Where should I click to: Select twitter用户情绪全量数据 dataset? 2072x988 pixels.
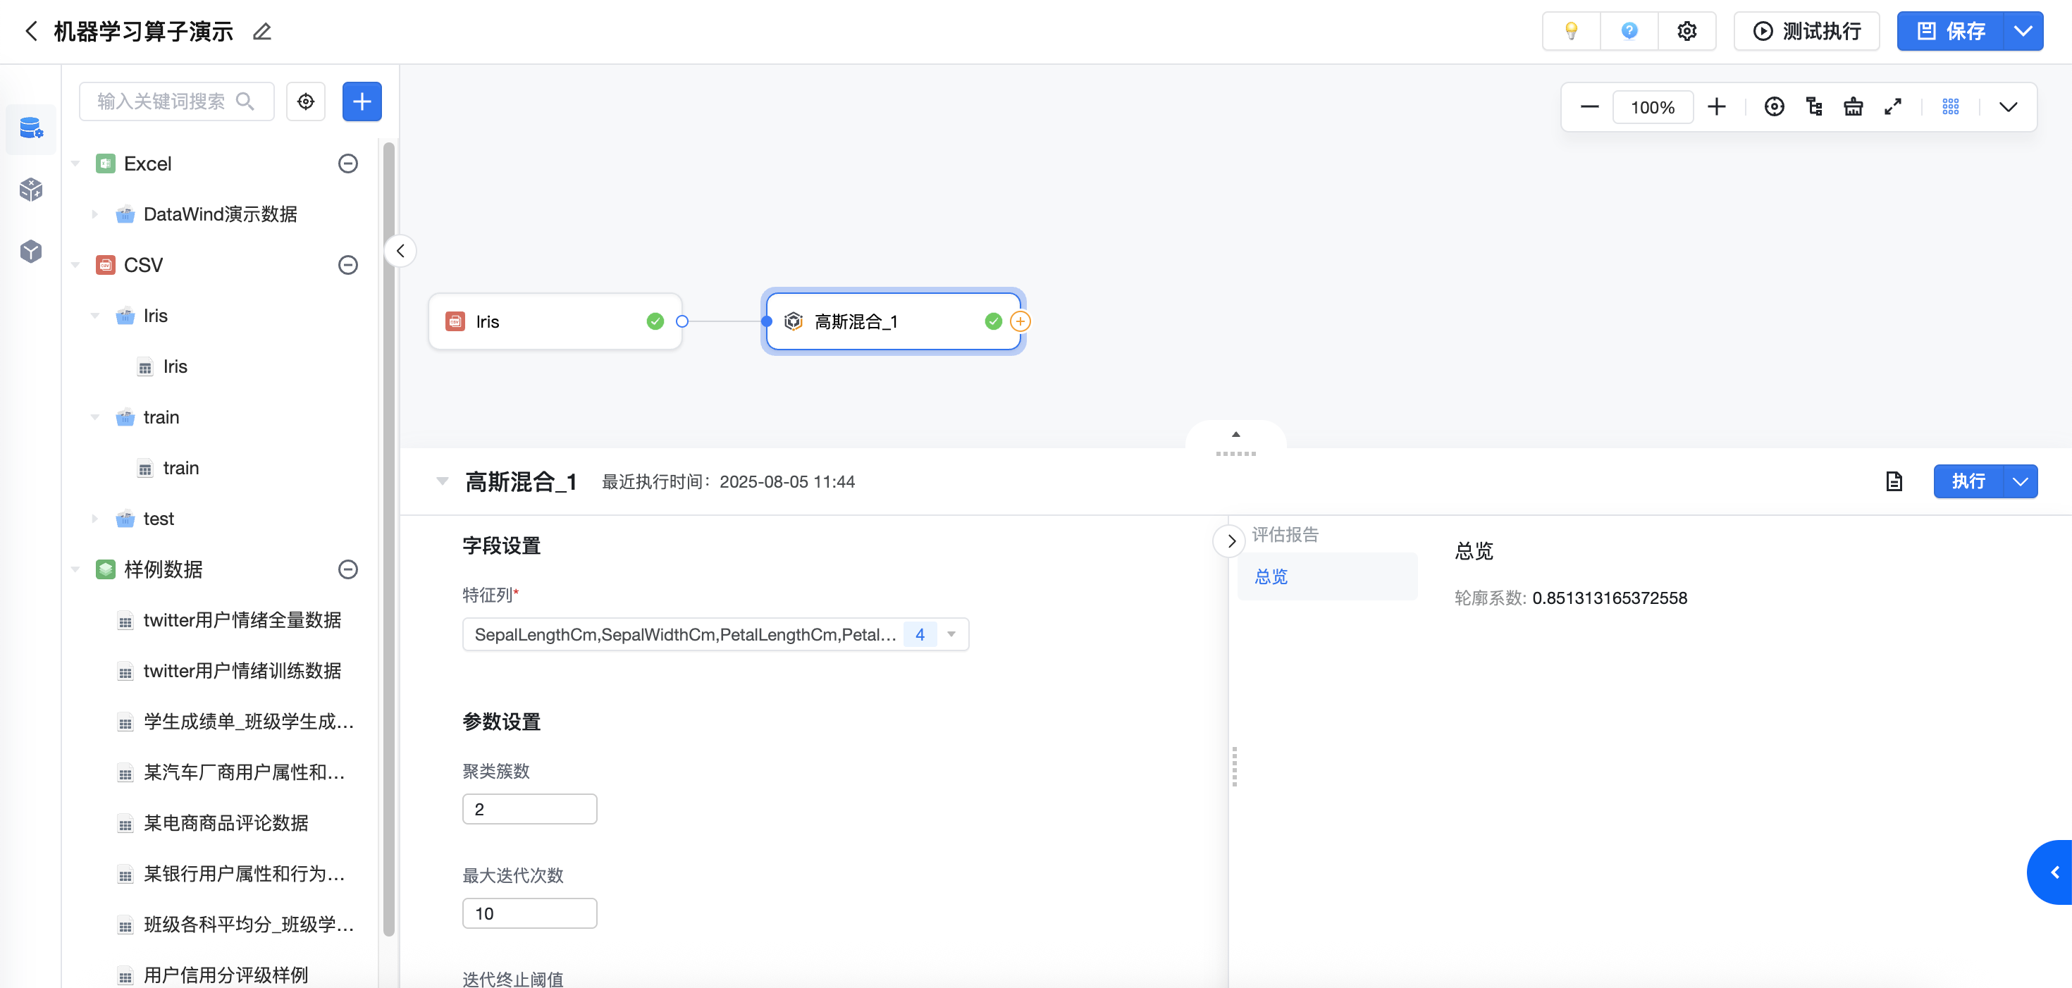(x=242, y=620)
